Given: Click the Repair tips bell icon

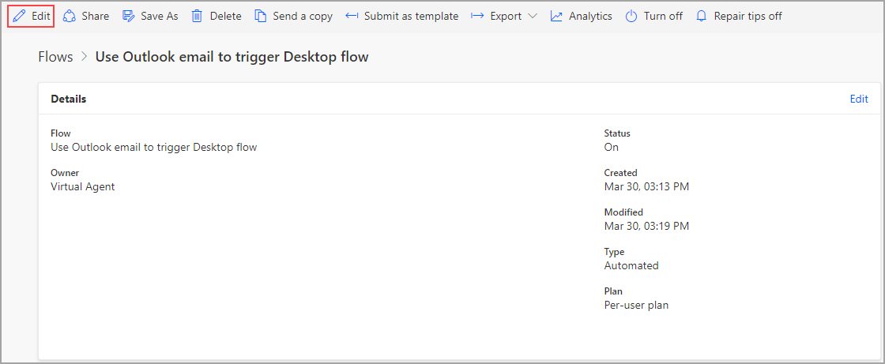Looking at the screenshot, I should (x=702, y=16).
